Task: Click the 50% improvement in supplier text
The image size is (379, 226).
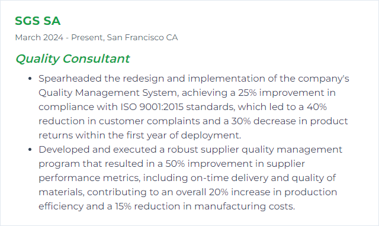Action: coord(235,164)
